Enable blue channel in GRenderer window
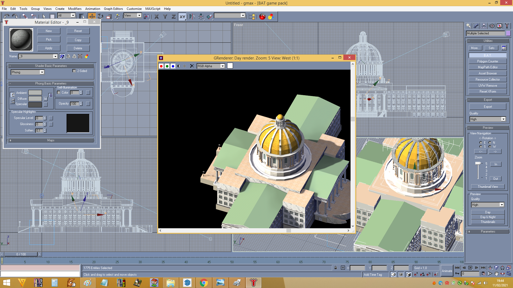The height and width of the screenshot is (288, 513). click(x=173, y=66)
